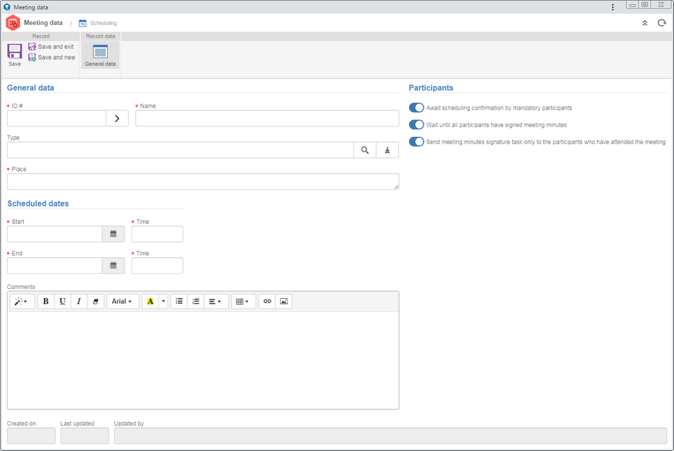
Task: Insert a hyperlink in Comments
Action: point(267,302)
